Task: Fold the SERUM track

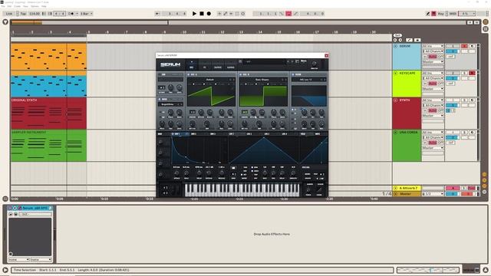Action: pyautogui.click(x=396, y=46)
